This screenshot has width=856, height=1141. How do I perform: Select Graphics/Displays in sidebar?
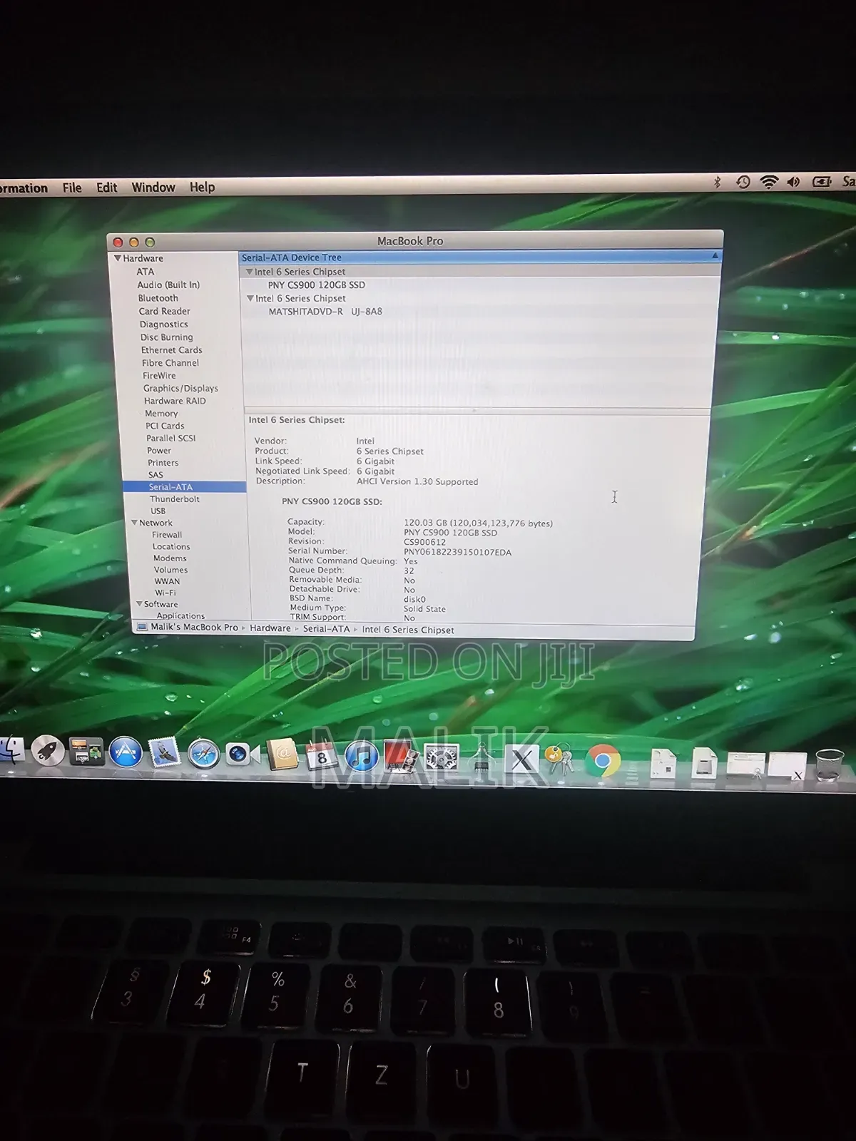coord(180,389)
